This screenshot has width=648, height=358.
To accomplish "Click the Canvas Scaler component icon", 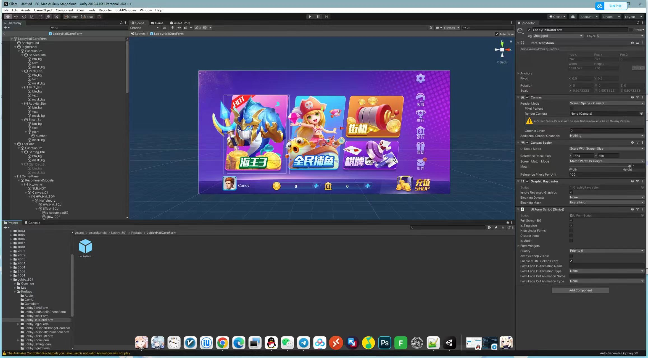I will pos(522,142).
